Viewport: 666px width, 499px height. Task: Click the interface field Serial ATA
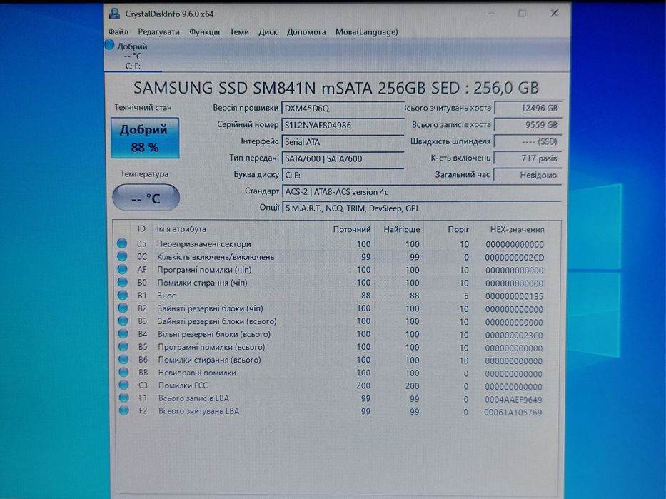click(343, 142)
